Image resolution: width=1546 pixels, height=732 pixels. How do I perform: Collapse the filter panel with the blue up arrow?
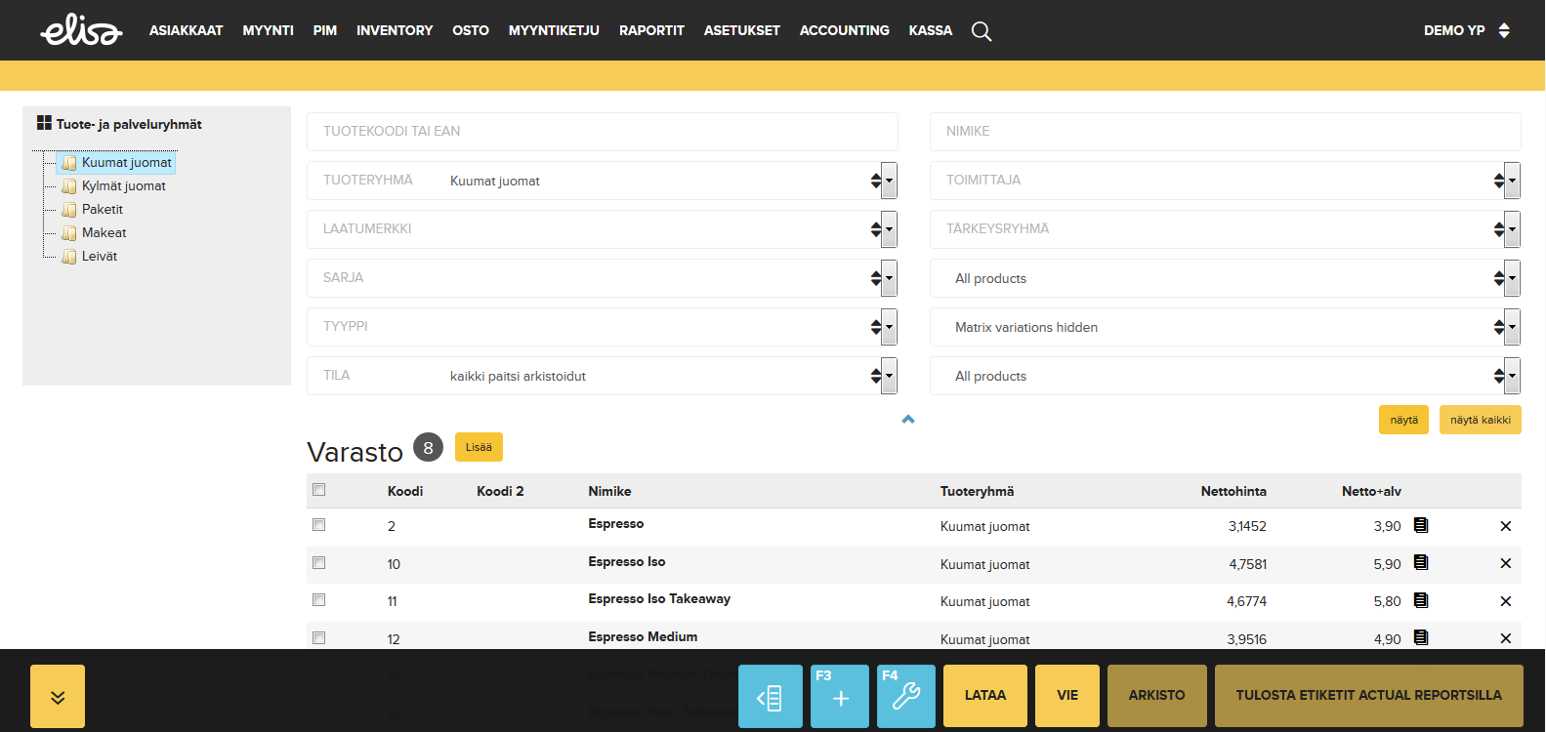[908, 419]
